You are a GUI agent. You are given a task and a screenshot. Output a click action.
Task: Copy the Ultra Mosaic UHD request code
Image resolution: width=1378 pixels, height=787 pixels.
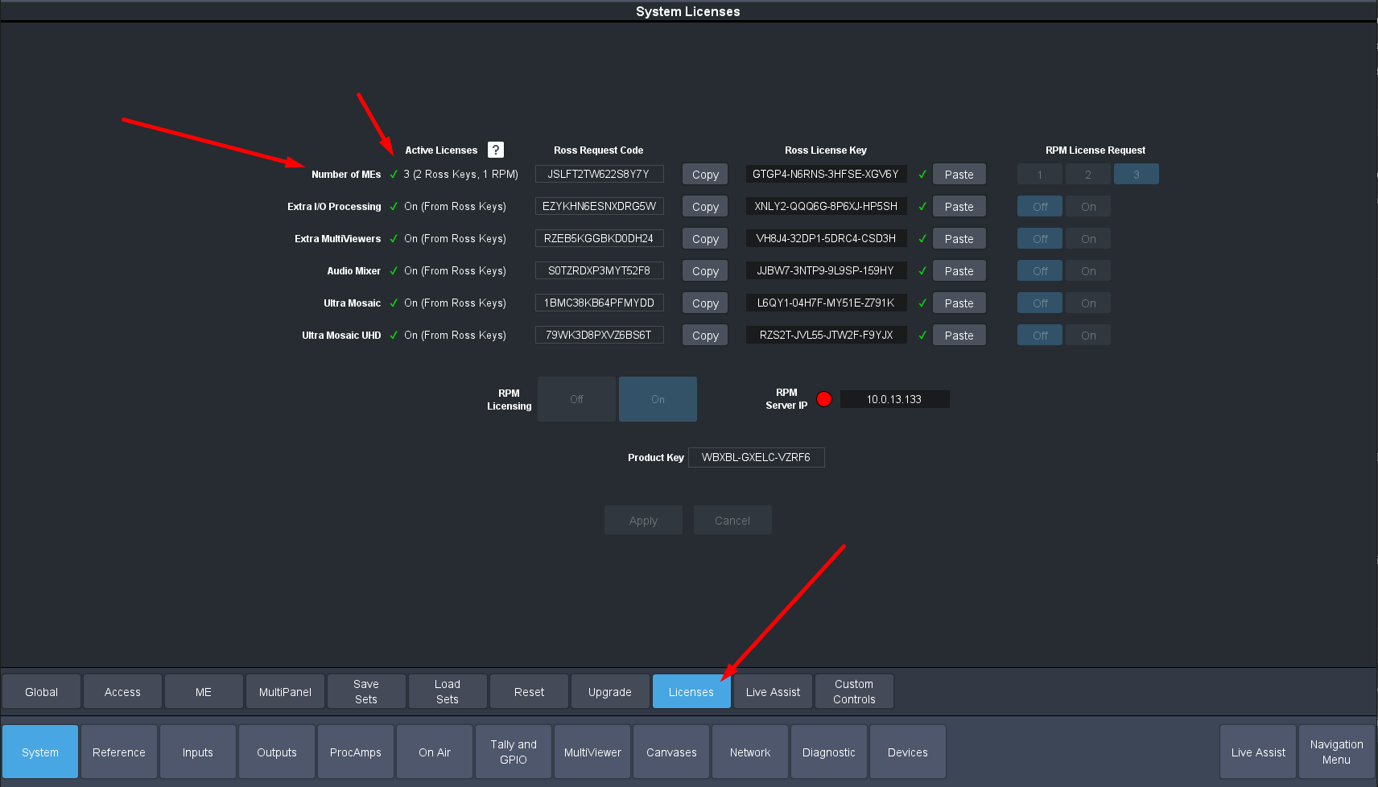pyautogui.click(x=705, y=335)
